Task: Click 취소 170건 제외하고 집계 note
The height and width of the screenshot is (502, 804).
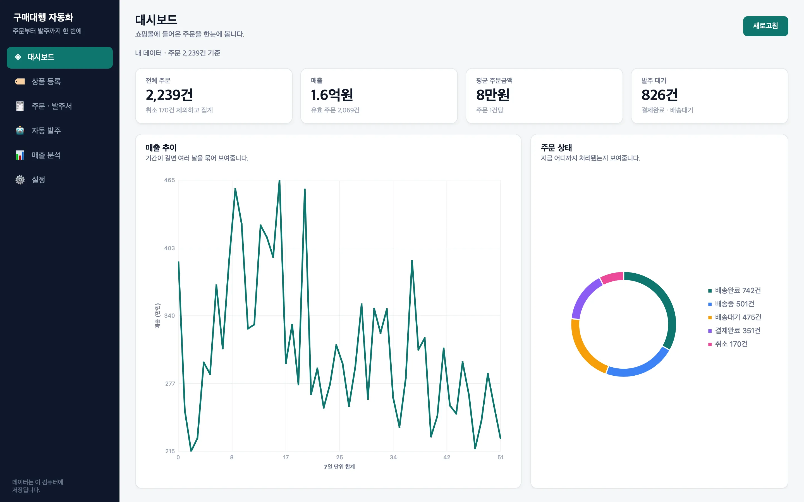Action: (x=179, y=110)
